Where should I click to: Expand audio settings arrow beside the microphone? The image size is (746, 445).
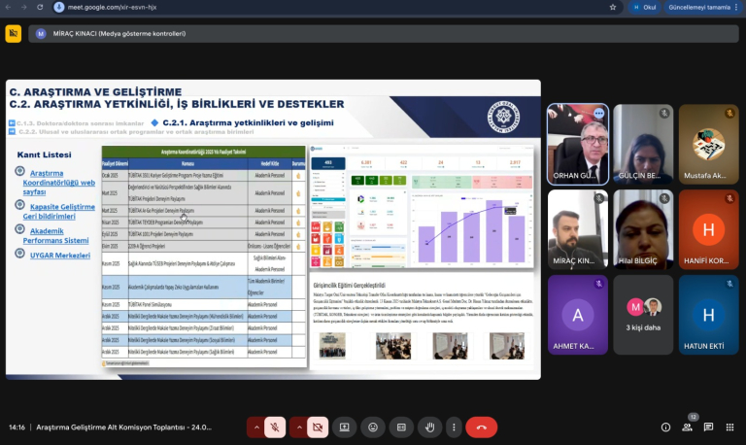(257, 427)
